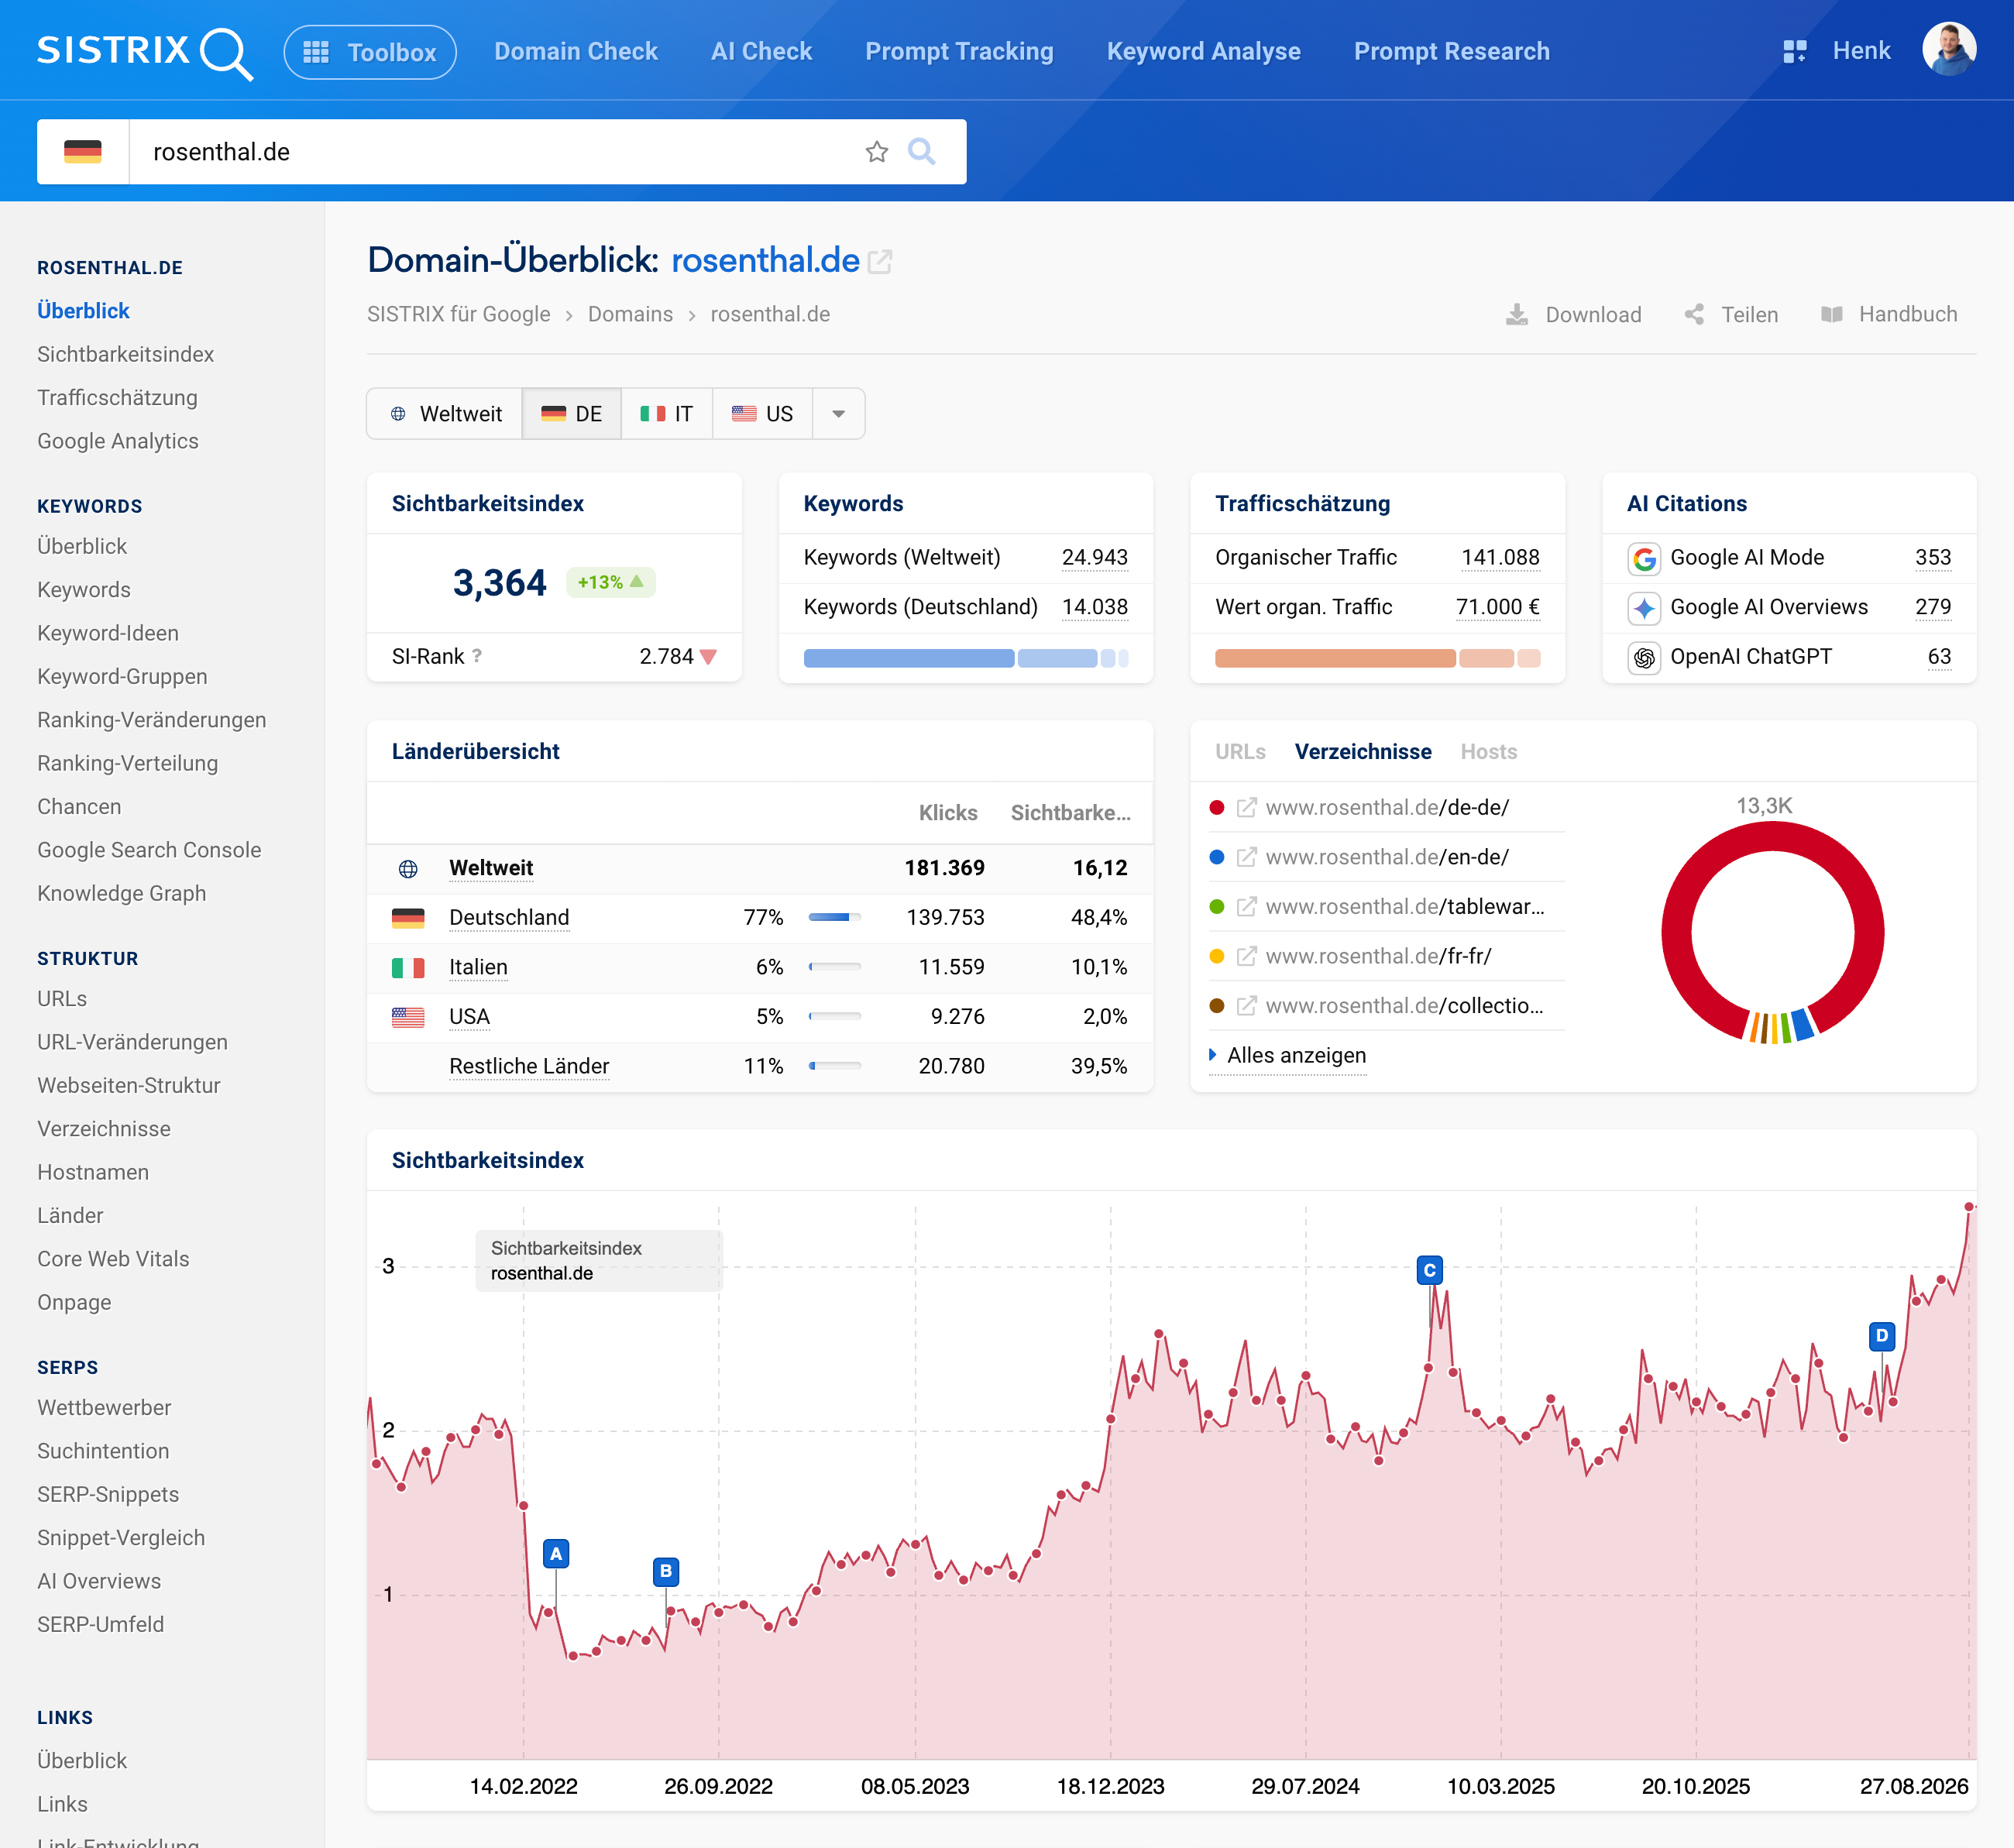
Task: Select the US country filter
Action: pos(762,414)
